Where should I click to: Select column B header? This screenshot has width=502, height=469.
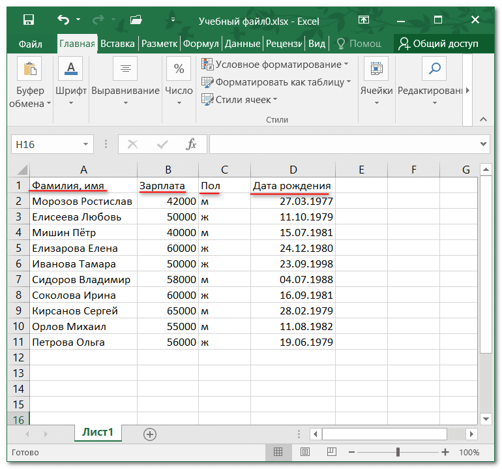click(x=168, y=170)
